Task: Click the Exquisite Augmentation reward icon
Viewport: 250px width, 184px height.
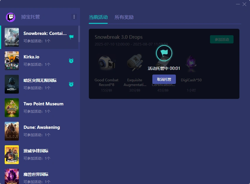Action: coord(135,64)
